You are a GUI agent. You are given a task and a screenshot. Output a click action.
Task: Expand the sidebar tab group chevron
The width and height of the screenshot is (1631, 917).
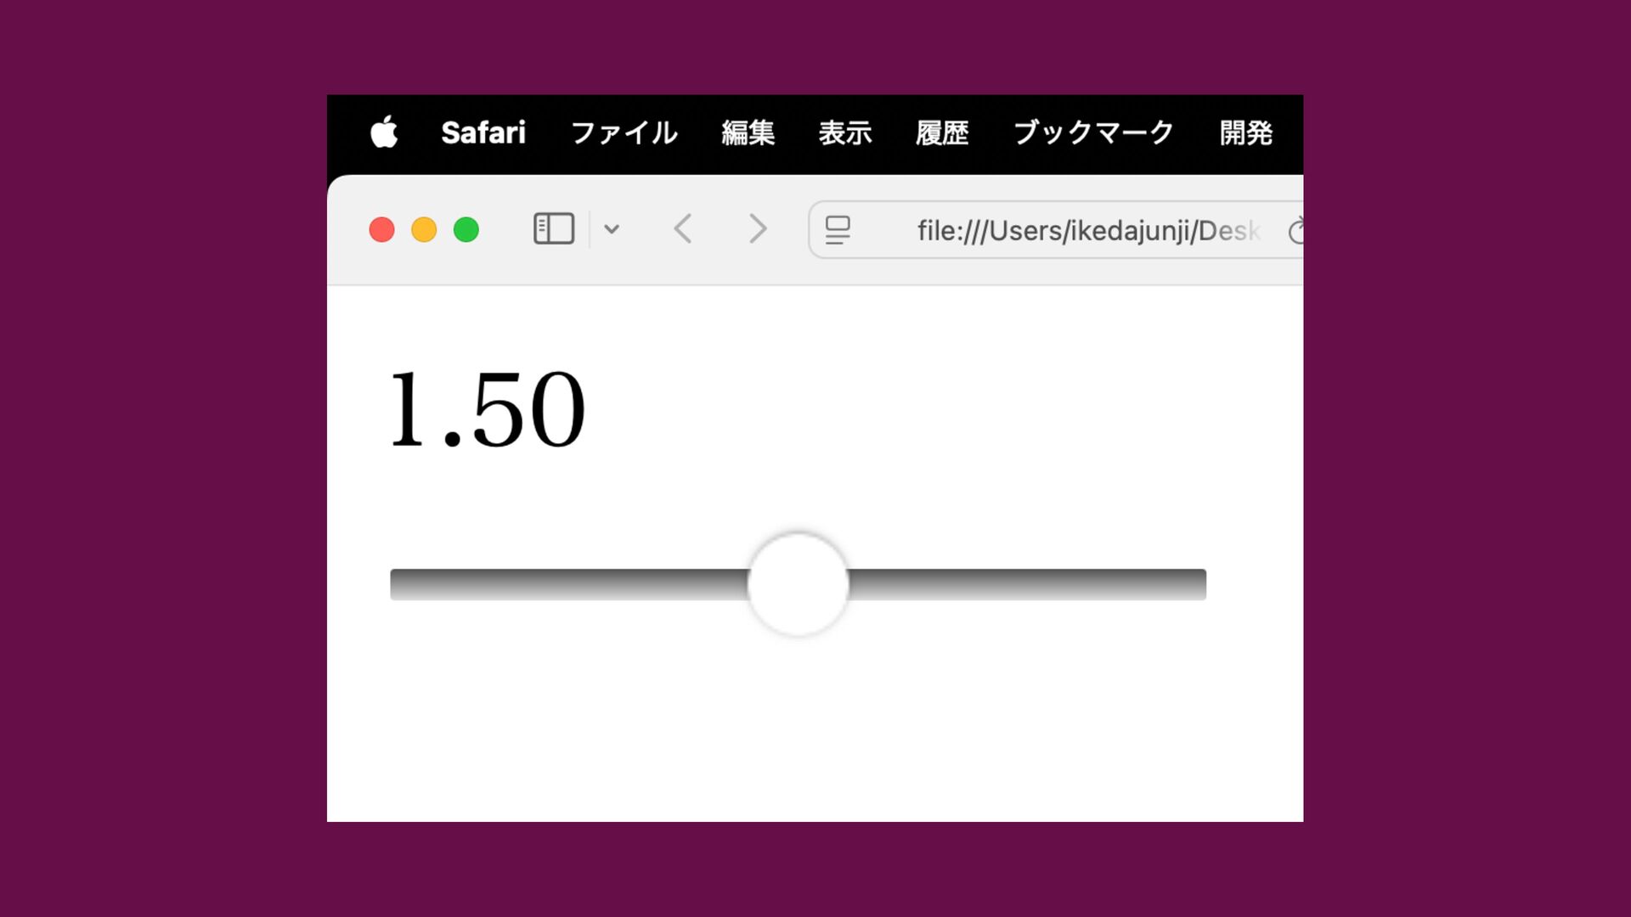[x=612, y=229]
